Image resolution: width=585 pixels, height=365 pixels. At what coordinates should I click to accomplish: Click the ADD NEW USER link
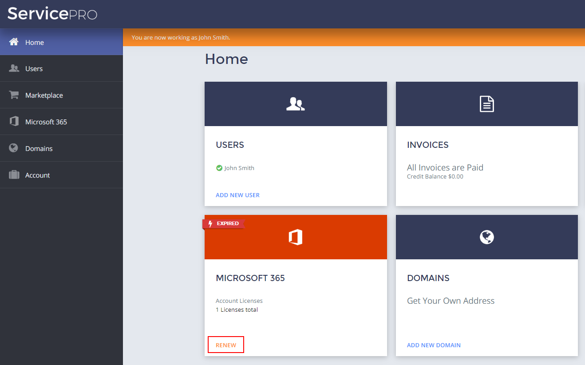pyautogui.click(x=237, y=195)
